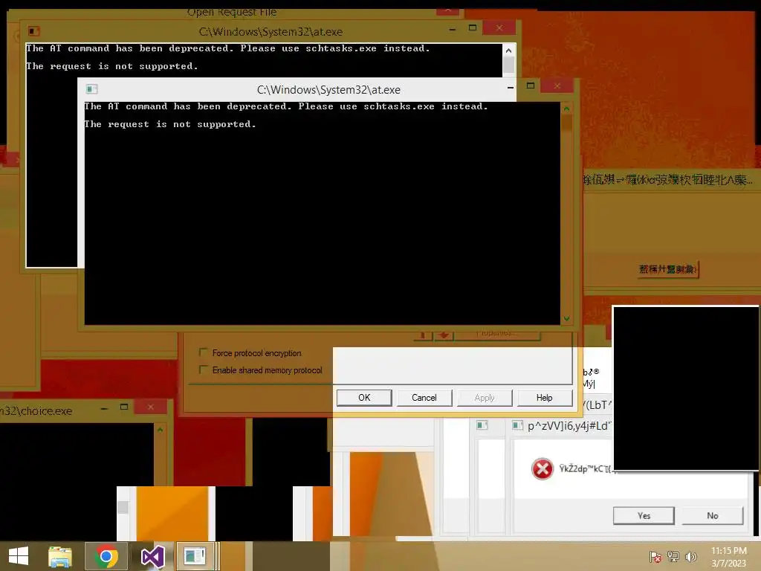The height and width of the screenshot is (571, 761).
Task: Select 'The request is not supported.' in front console
Action: [170, 124]
